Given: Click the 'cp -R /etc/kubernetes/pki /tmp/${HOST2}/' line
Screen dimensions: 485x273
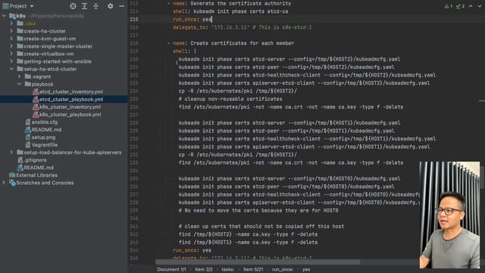Looking at the screenshot, I should point(237,91).
